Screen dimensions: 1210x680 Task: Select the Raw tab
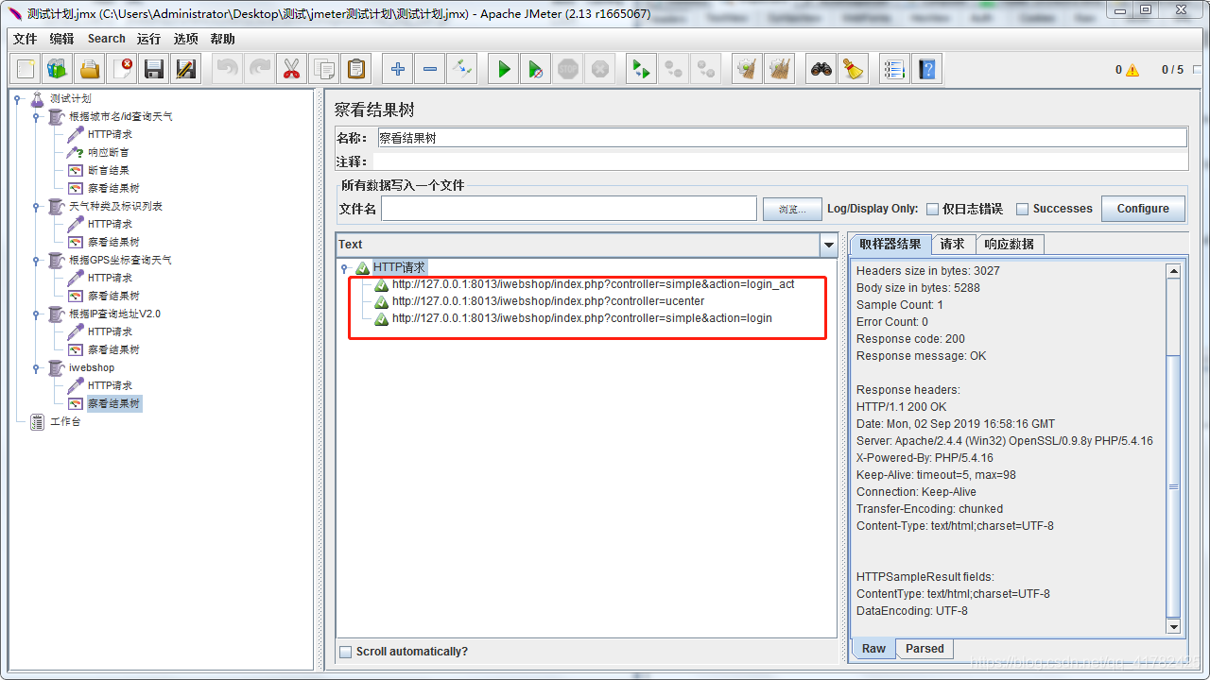coord(873,648)
